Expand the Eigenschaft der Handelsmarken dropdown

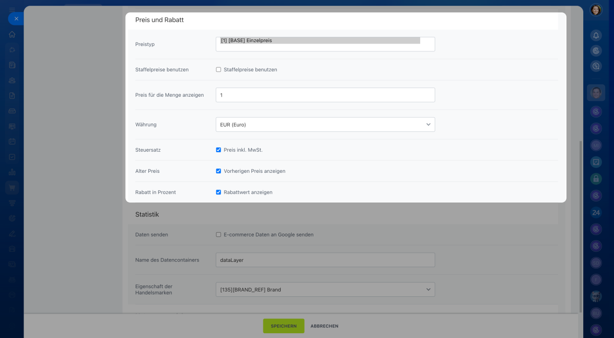(325, 290)
